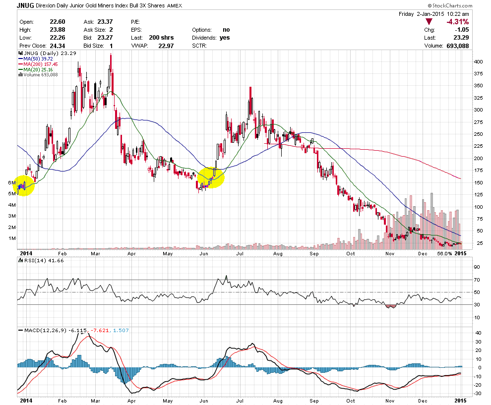The width and height of the screenshot is (491, 405).
Task: Click the EPS: label
Action: click(136, 30)
